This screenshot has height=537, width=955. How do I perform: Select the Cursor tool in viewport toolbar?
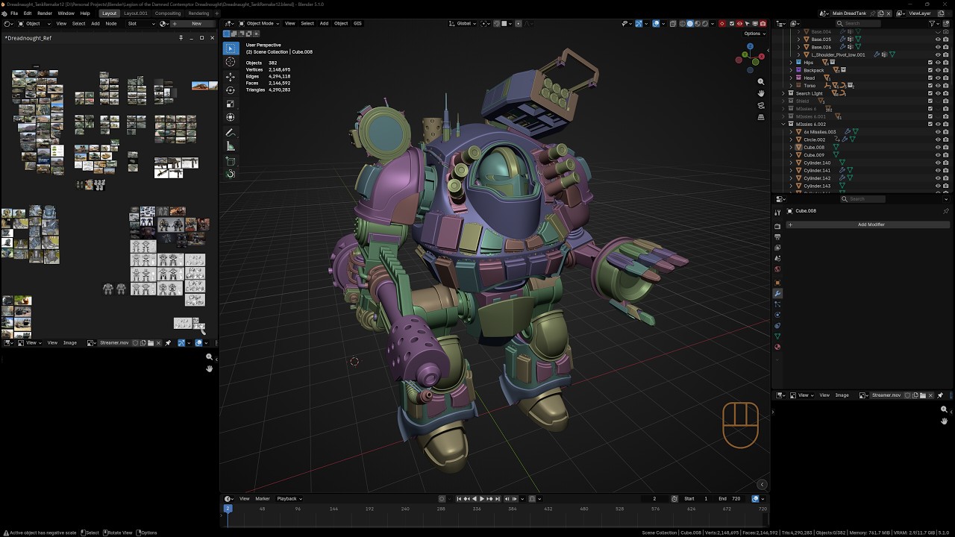(x=230, y=62)
